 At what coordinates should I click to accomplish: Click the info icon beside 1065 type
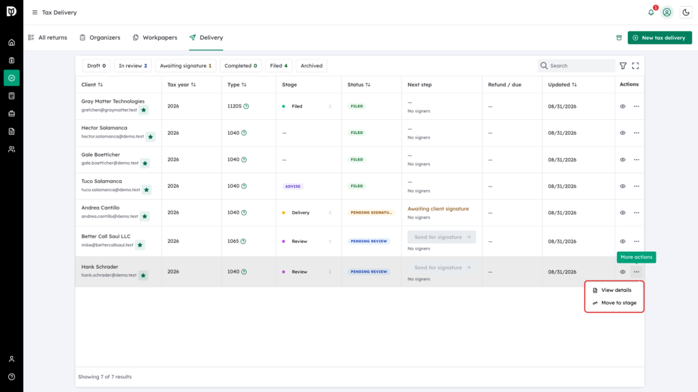click(x=243, y=242)
